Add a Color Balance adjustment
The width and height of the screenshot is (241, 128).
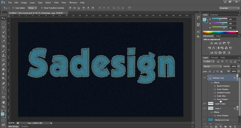click(x=214, y=48)
